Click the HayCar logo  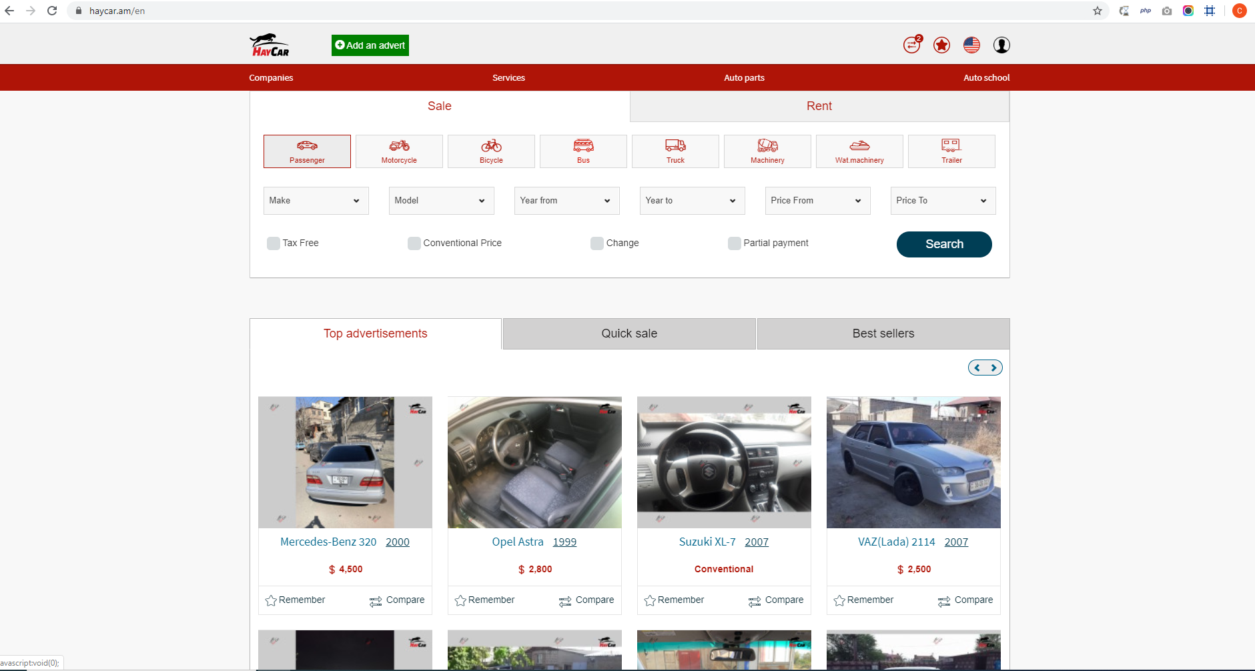point(270,45)
